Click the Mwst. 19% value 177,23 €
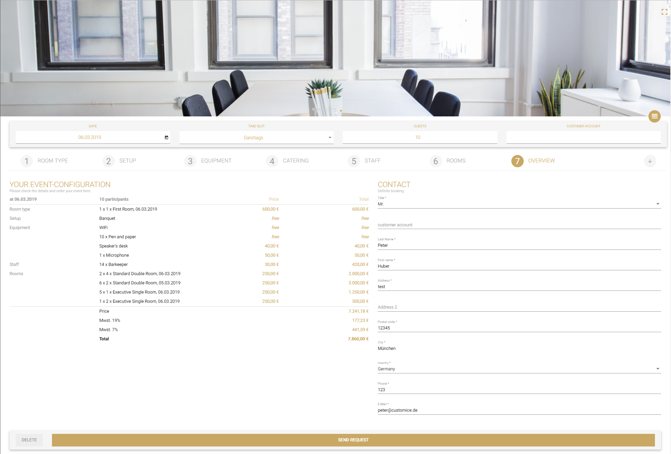671x454 pixels. pos(360,321)
